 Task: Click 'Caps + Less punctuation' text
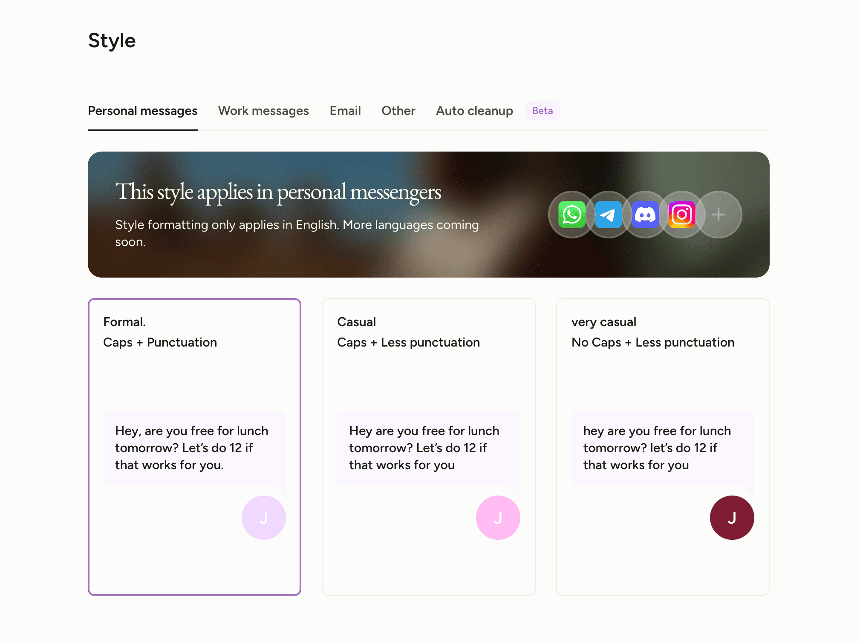408,342
